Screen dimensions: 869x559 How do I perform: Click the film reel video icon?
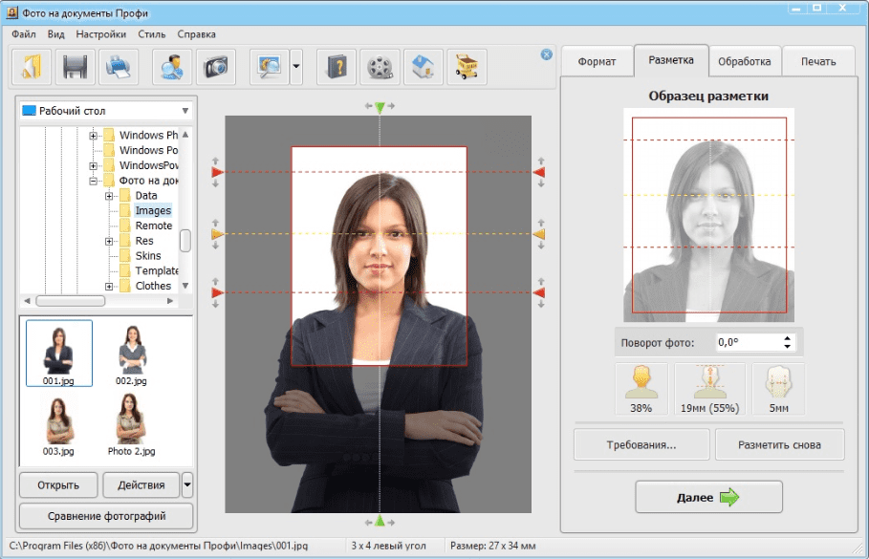point(380,67)
